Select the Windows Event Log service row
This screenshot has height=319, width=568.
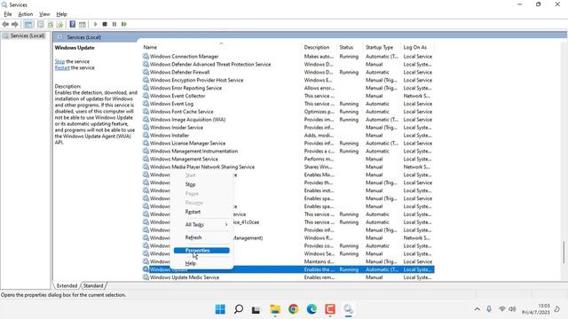(288, 104)
